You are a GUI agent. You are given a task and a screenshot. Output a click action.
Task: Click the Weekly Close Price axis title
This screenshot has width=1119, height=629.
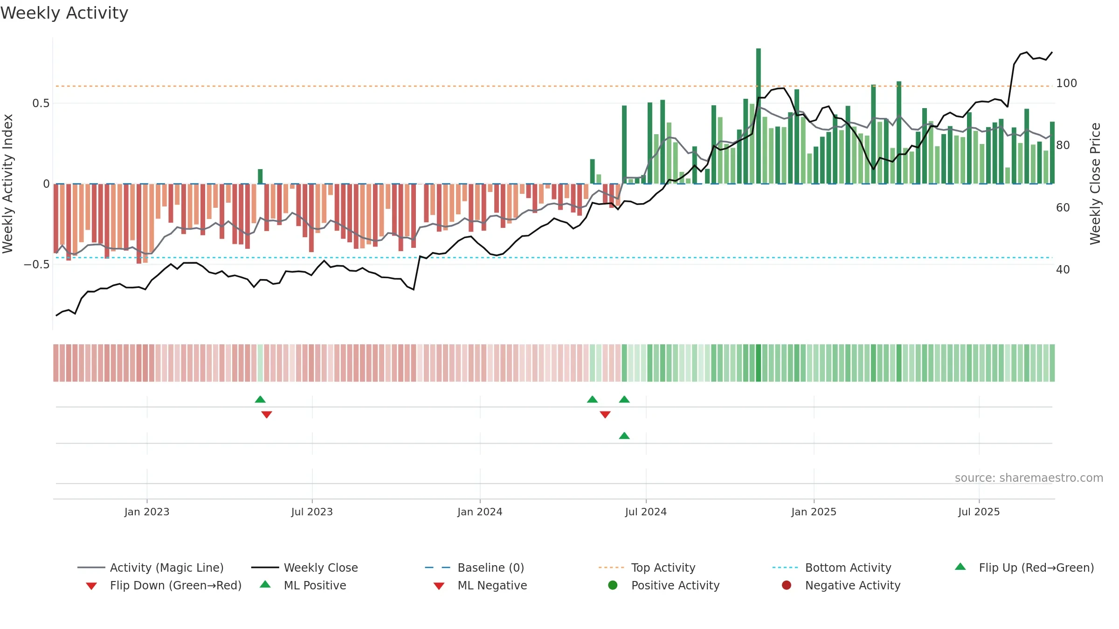click(x=1095, y=184)
